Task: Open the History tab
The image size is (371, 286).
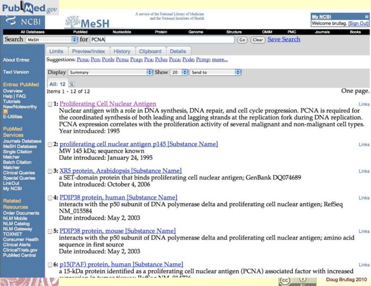Action: [x=122, y=51]
